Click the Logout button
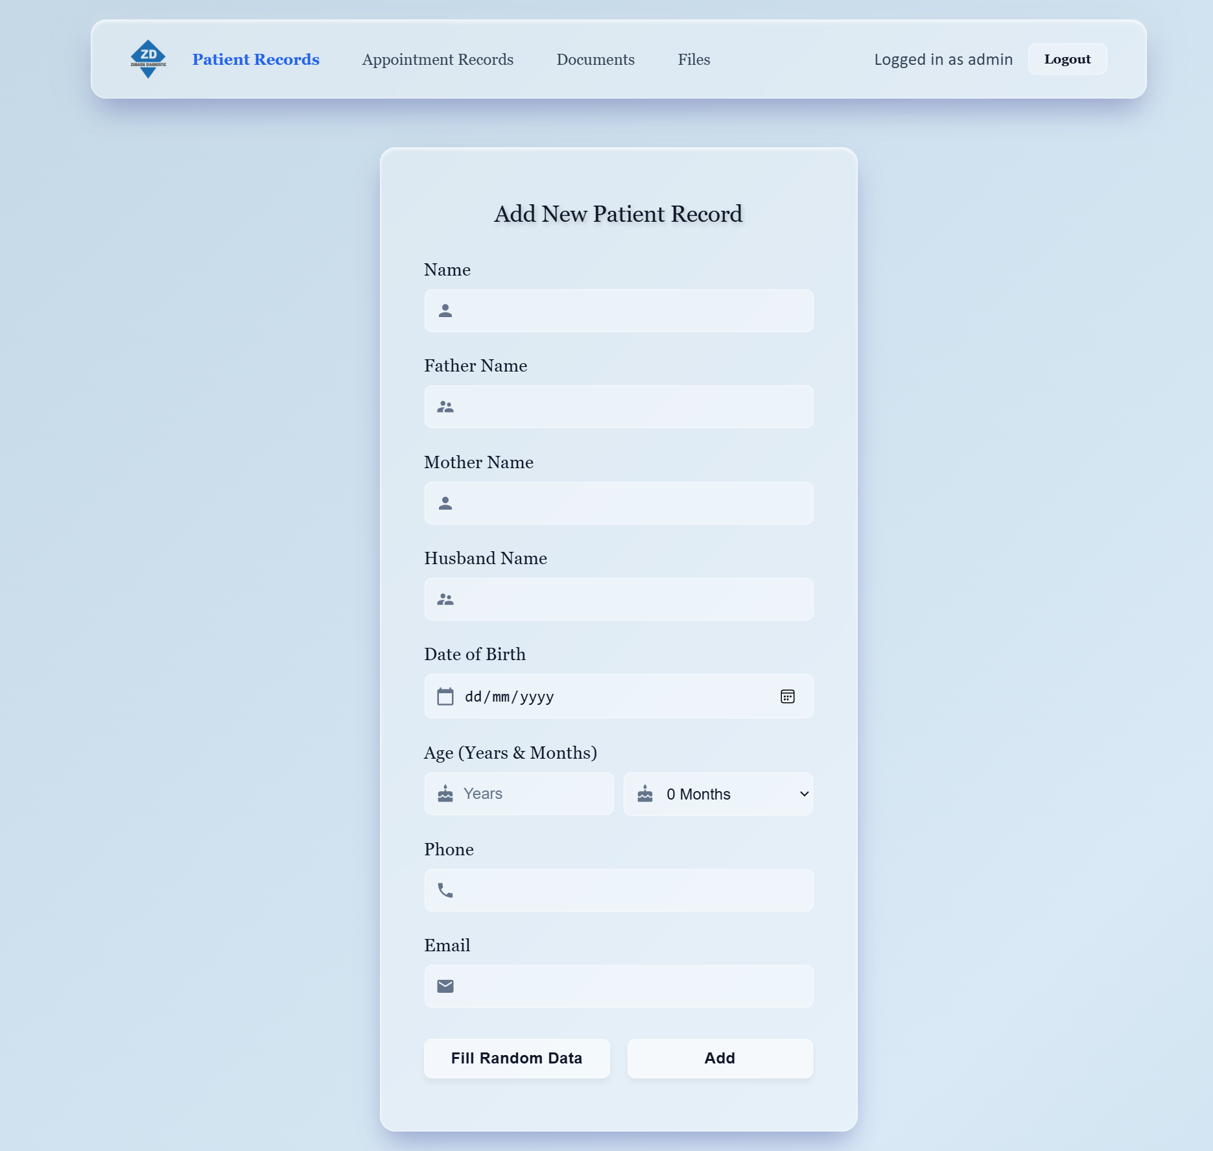The width and height of the screenshot is (1213, 1151). tap(1067, 59)
